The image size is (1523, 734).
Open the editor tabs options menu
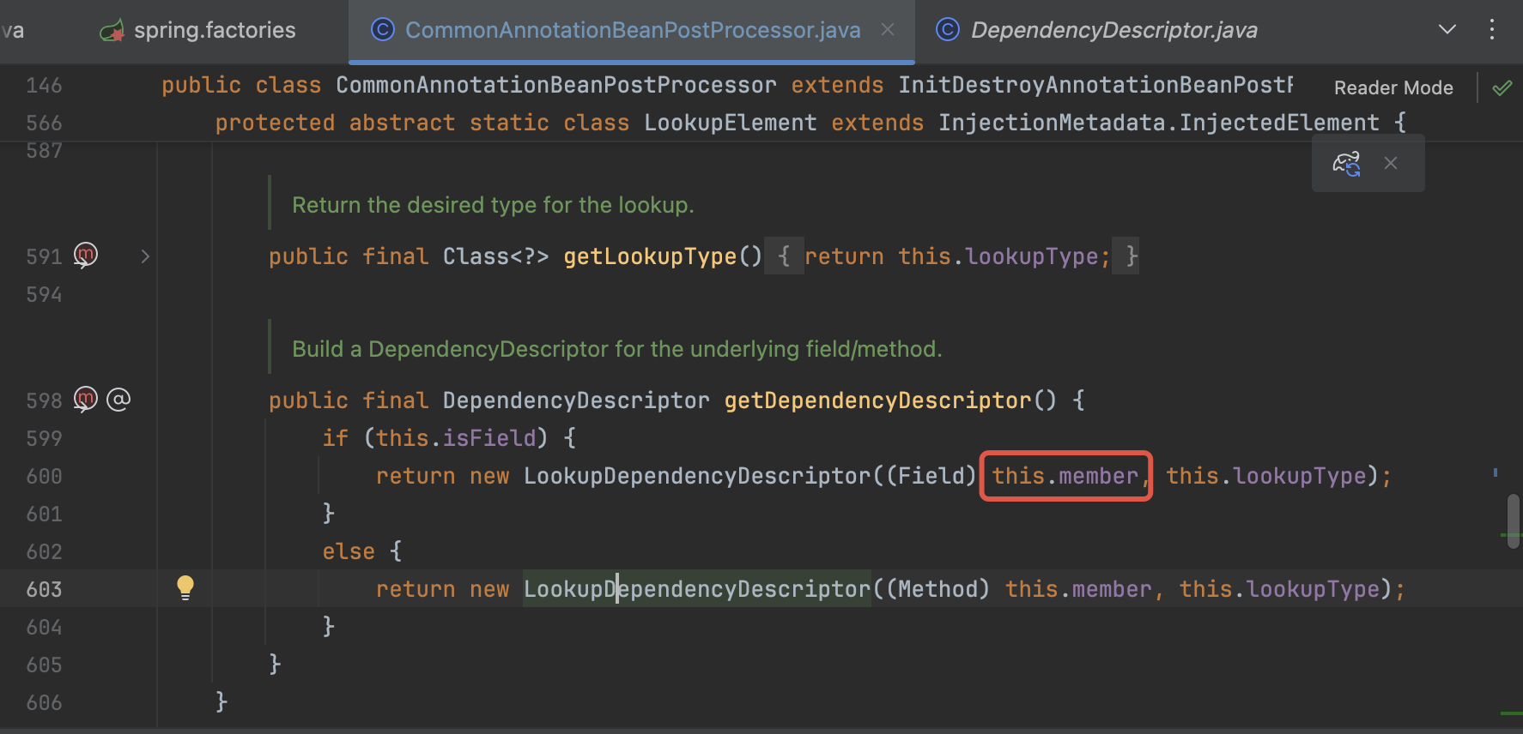pos(1492,30)
